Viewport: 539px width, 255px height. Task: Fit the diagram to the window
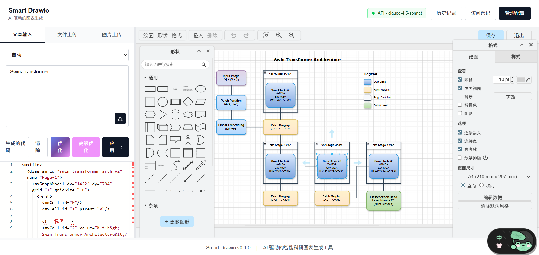tap(266, 35)
